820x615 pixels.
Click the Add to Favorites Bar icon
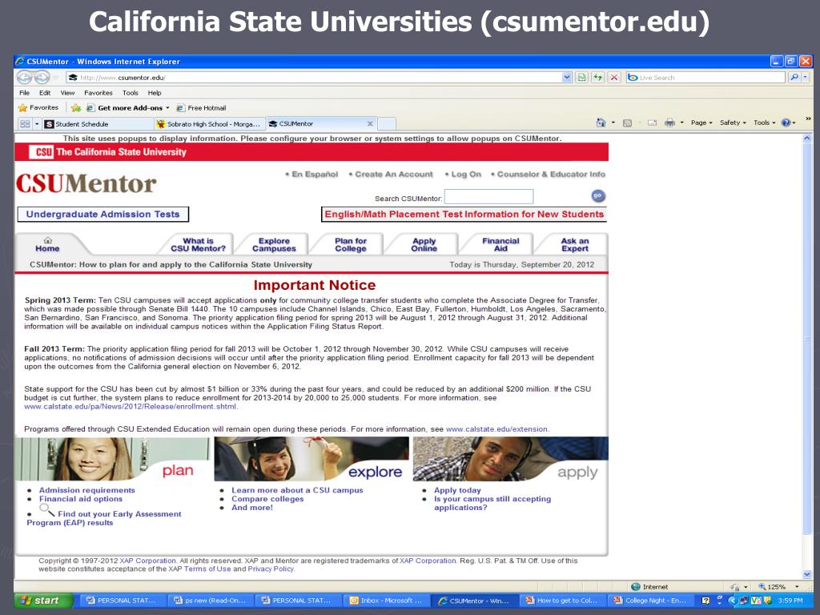point(76,108)
